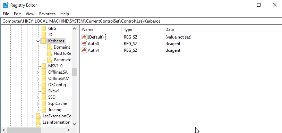The height and width of the screenshot is (133, 282).
Task: Close the Registry Editor window
Action: point(274,5)
